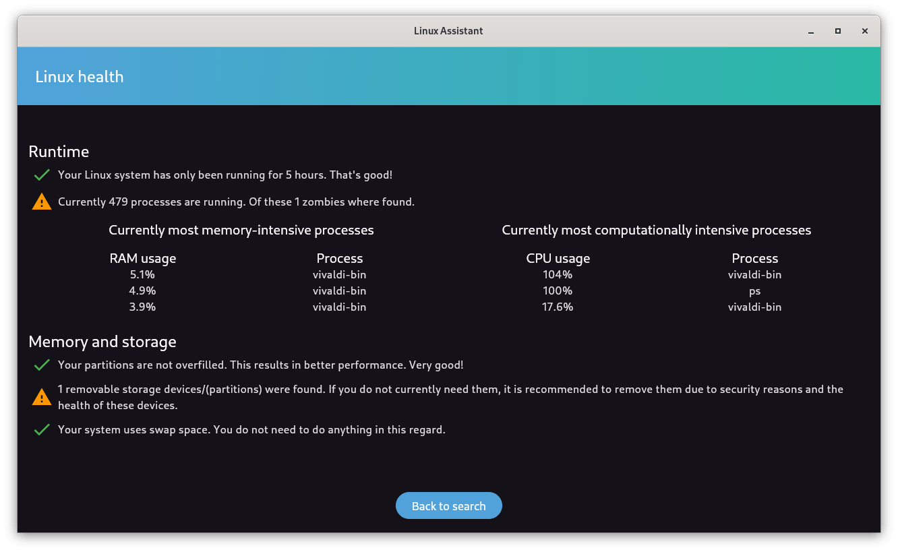Click the RAM usage column header
The image size is (898, 552).
[x=143, y=259]
